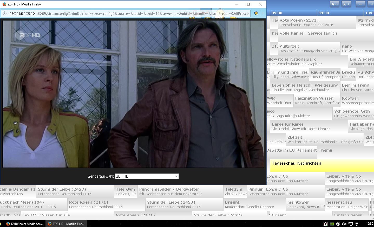The width and height of the screenshot is (374, 227).
Task: Click the 09:00 timeline marker
Action: click(x=277, y=13)
